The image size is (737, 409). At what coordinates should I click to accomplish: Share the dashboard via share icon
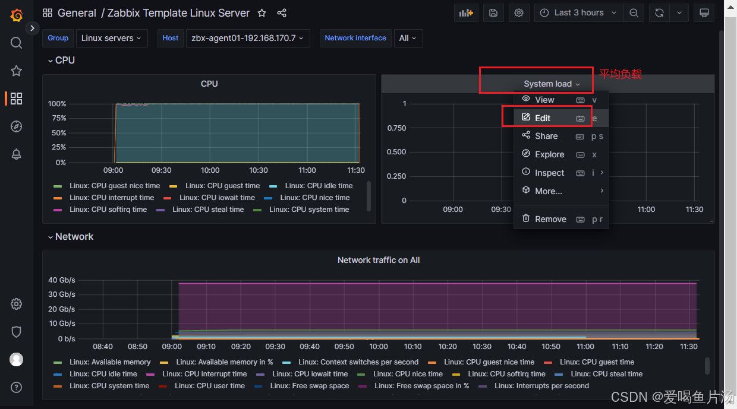click(x=282, y=12)
